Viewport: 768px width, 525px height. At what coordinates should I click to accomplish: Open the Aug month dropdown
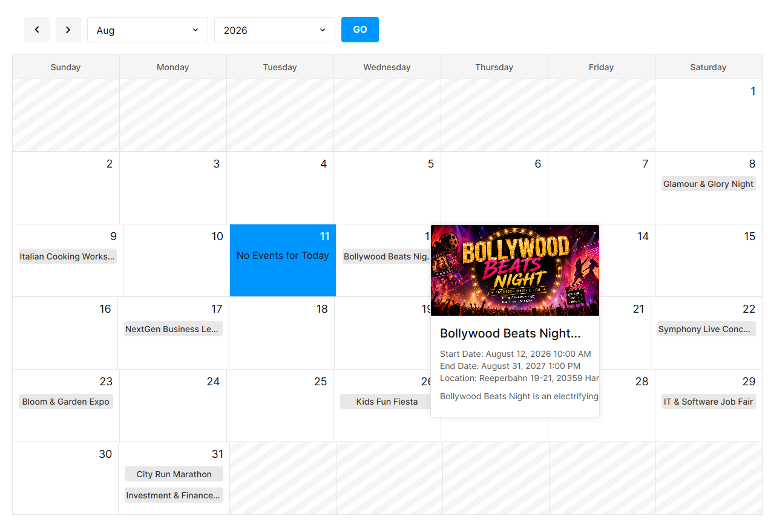point(148,30)
